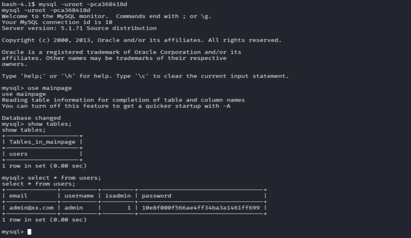This screenshot has width=411, height=238.
Task: Click the "Tables_in_mainpage" header cell
Action: (x=42, y=142)
